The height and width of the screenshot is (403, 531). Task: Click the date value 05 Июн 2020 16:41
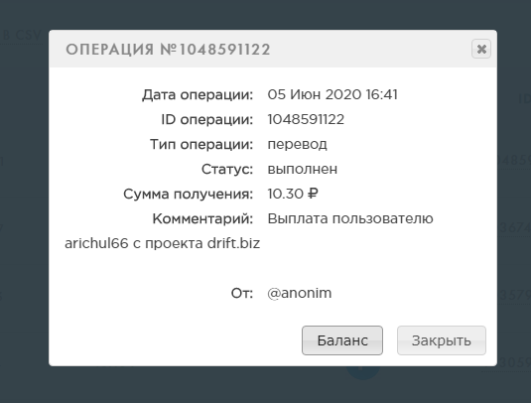pos(332,94)
